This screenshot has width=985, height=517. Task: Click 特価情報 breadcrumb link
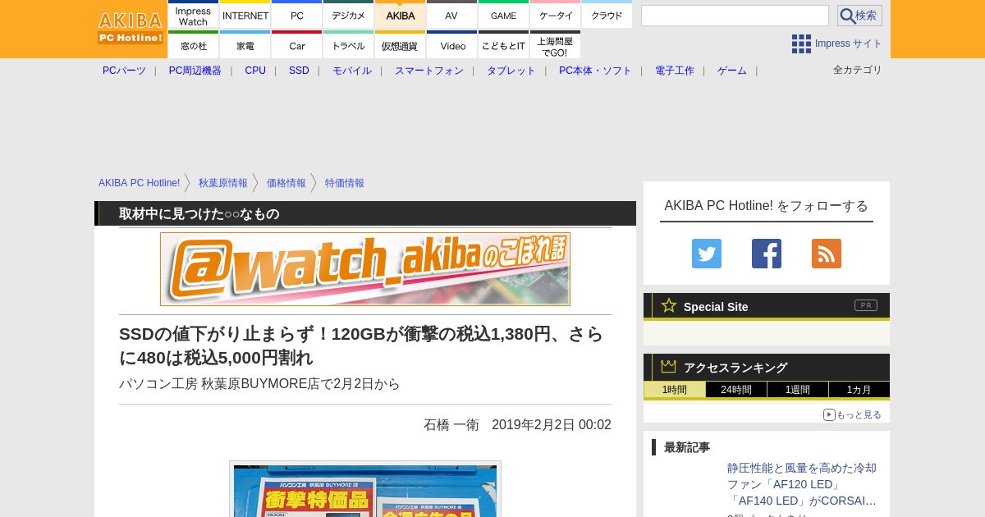(345, 183)
